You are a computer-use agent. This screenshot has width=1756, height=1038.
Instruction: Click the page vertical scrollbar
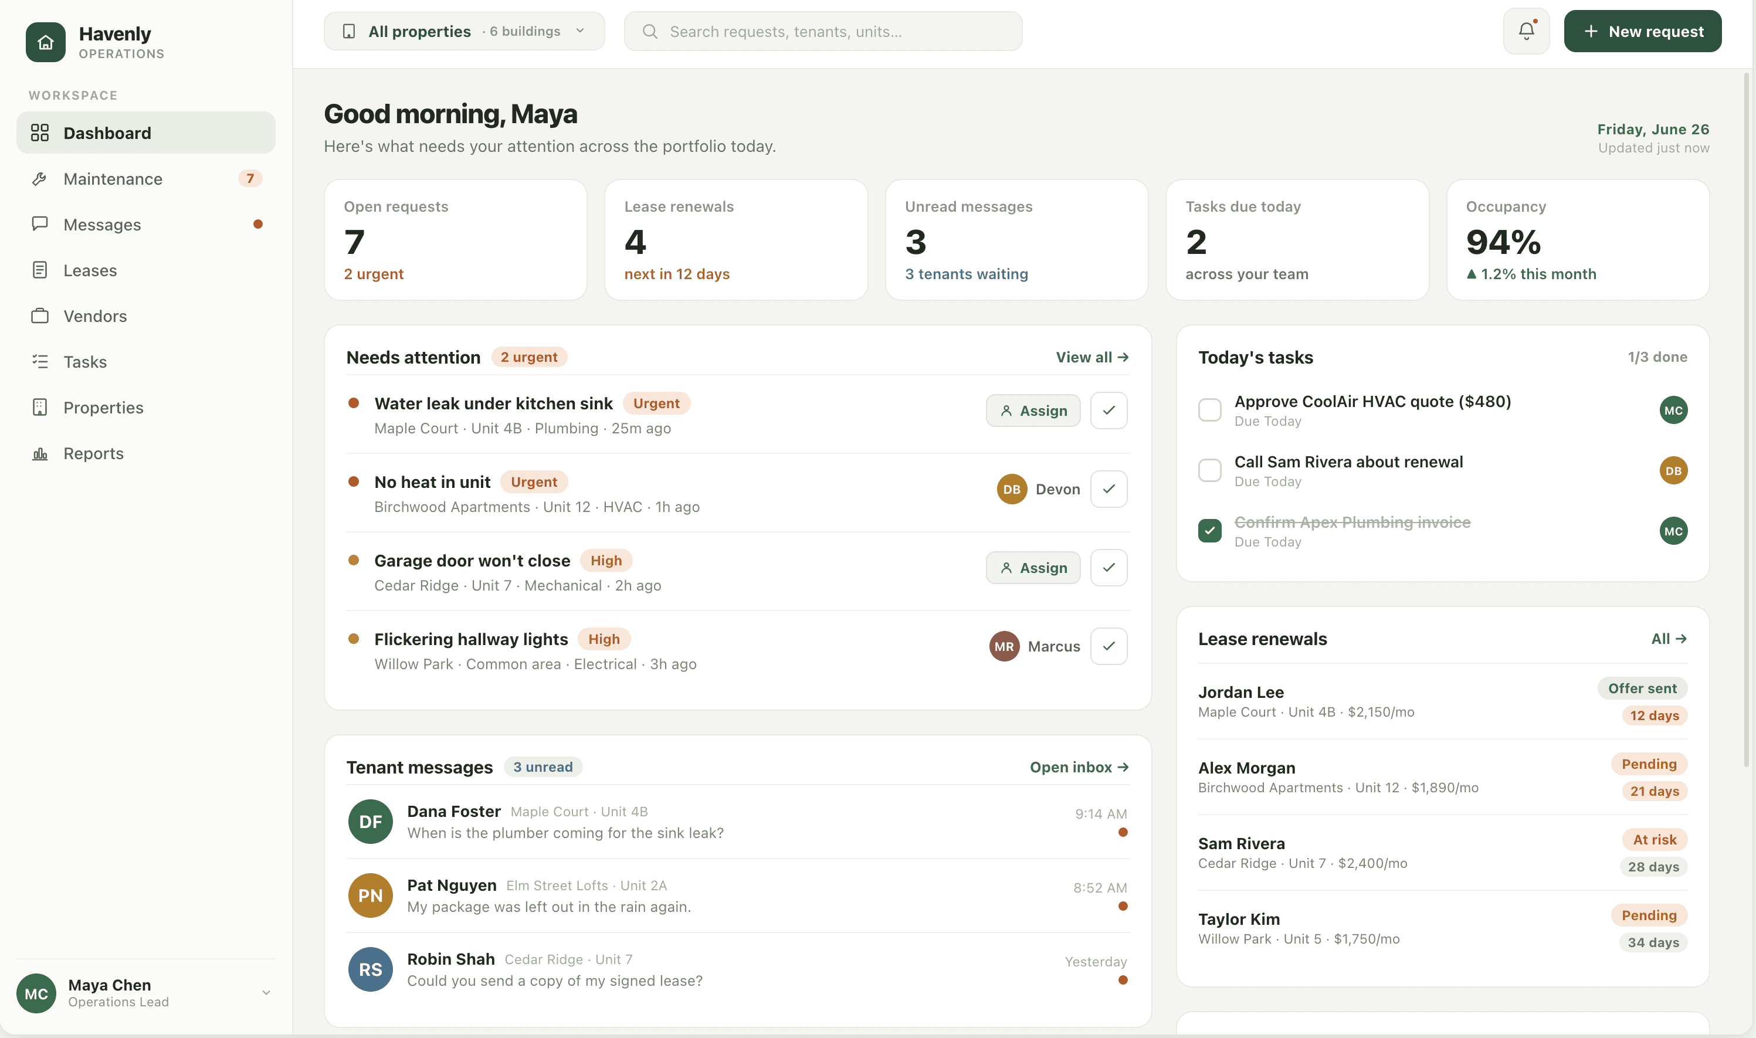pos(1746,420)
